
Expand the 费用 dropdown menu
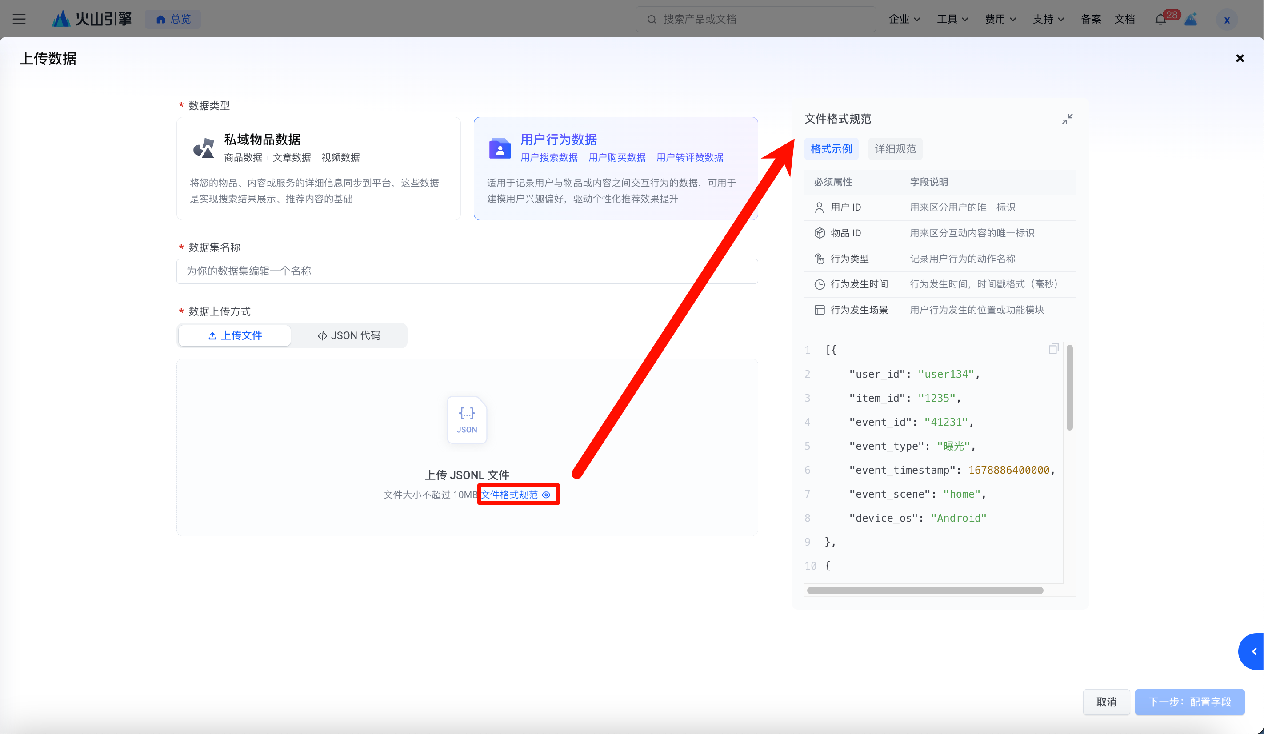click(1000, 19)
